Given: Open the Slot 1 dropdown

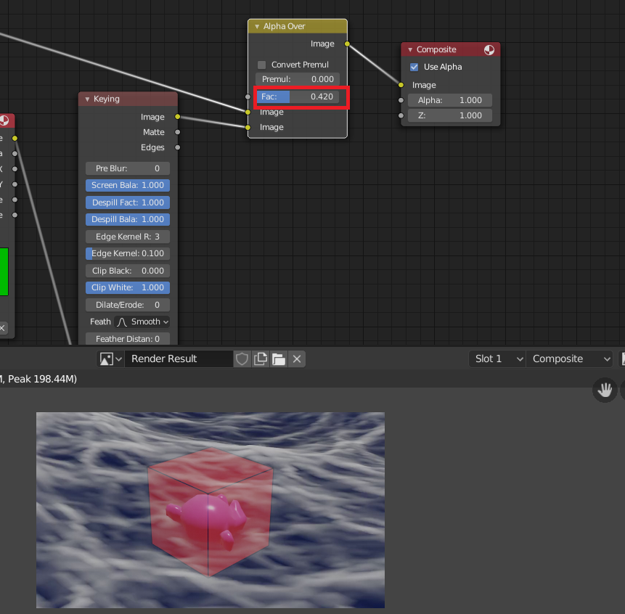Looking at the screenshot, I should (497, 359).
